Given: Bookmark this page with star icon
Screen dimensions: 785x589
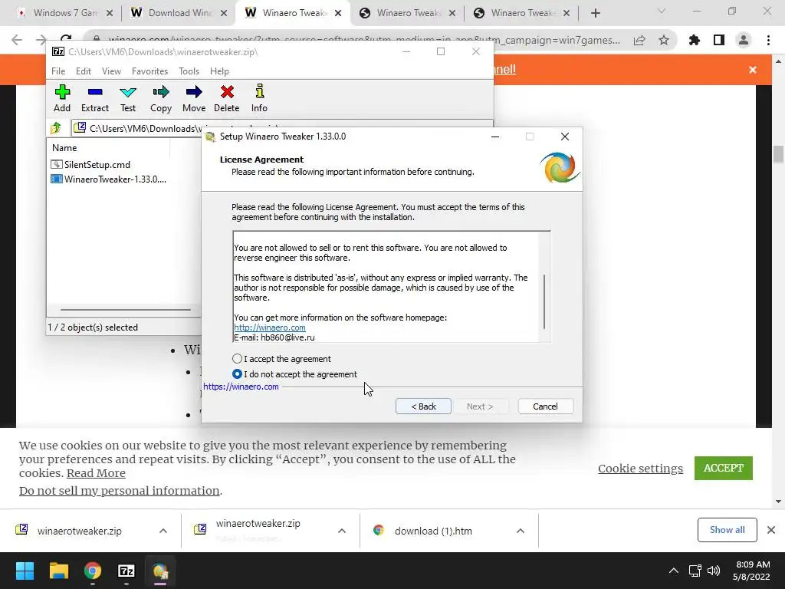Looking at the screenshot, I should tap(664, 40).
